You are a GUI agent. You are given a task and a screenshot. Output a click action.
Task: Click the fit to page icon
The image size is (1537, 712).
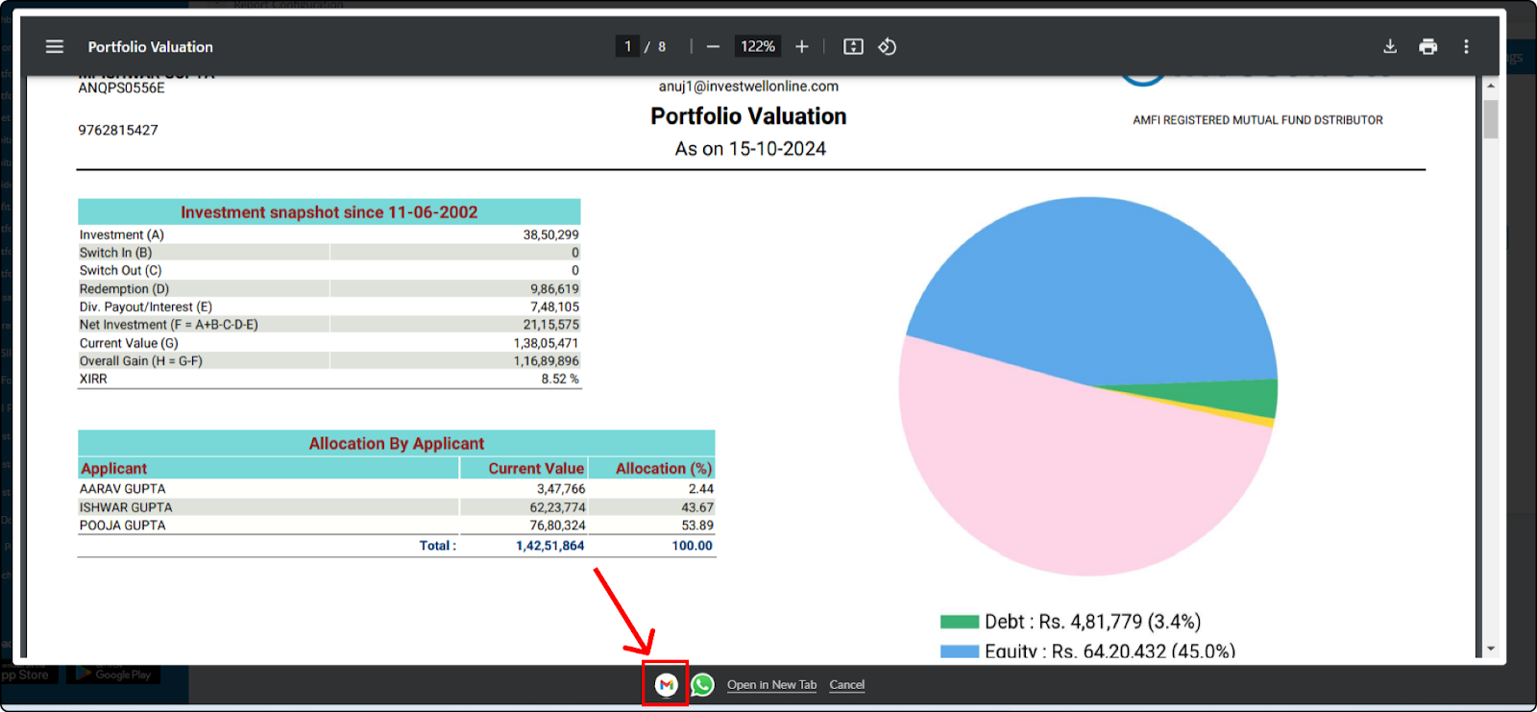[853, 46]
